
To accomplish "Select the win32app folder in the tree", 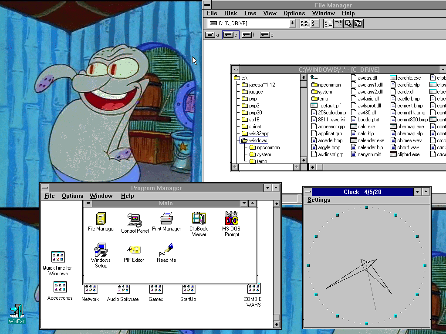I will click(259, 134).
